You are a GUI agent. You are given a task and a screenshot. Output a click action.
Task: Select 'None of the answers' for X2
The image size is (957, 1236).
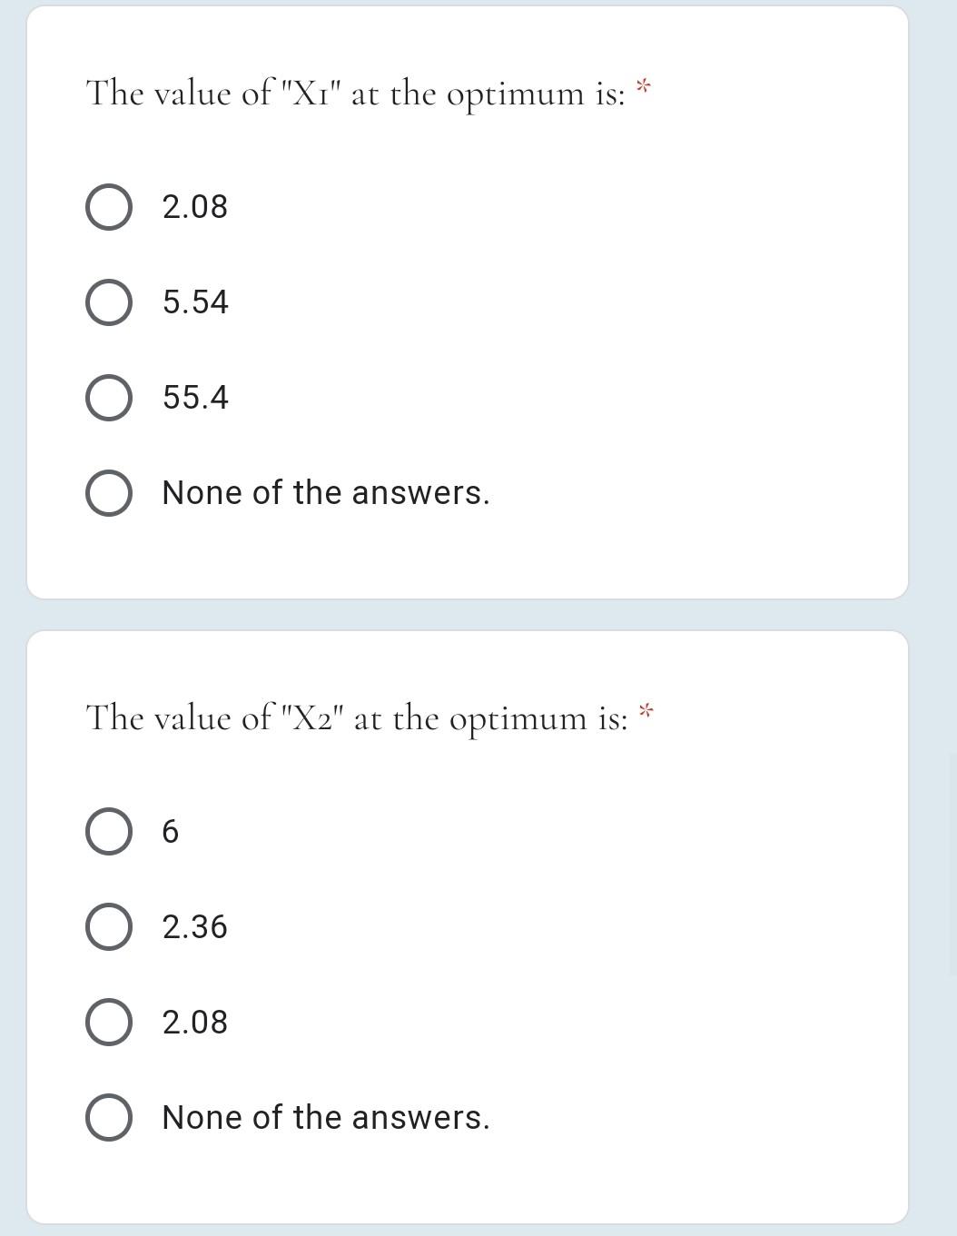(x=108, y=1117)
